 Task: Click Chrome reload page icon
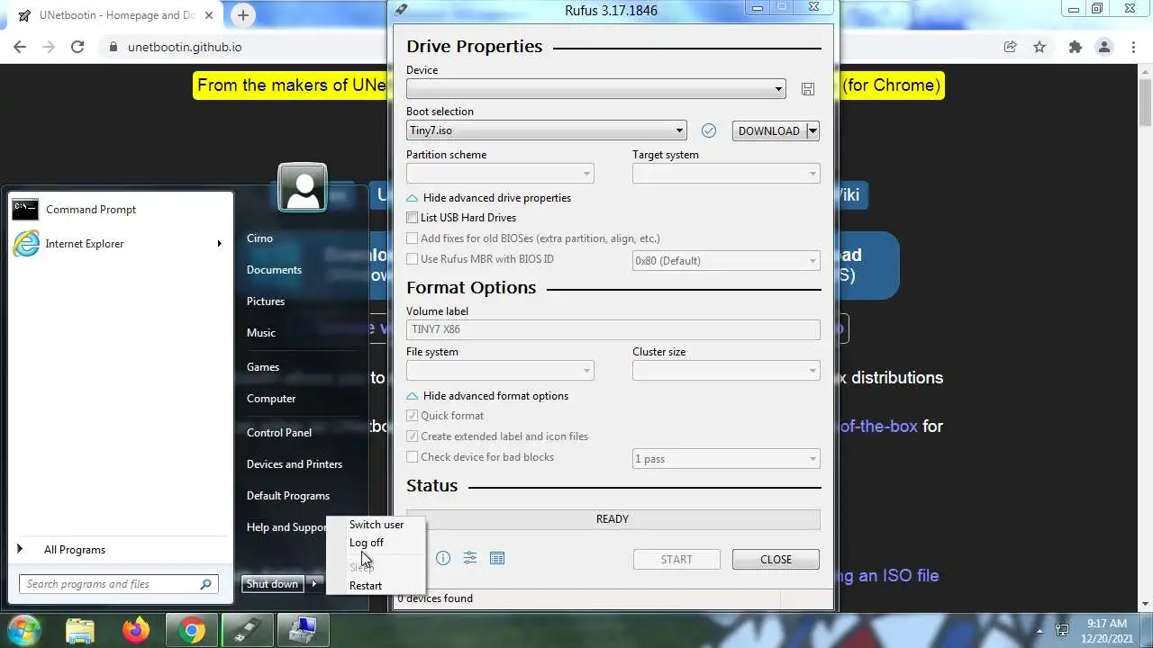(77, 47)
